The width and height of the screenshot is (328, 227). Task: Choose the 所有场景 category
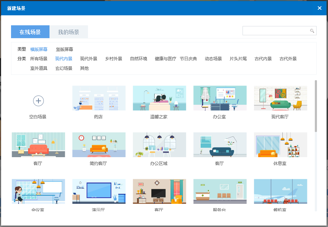[39, 59]
